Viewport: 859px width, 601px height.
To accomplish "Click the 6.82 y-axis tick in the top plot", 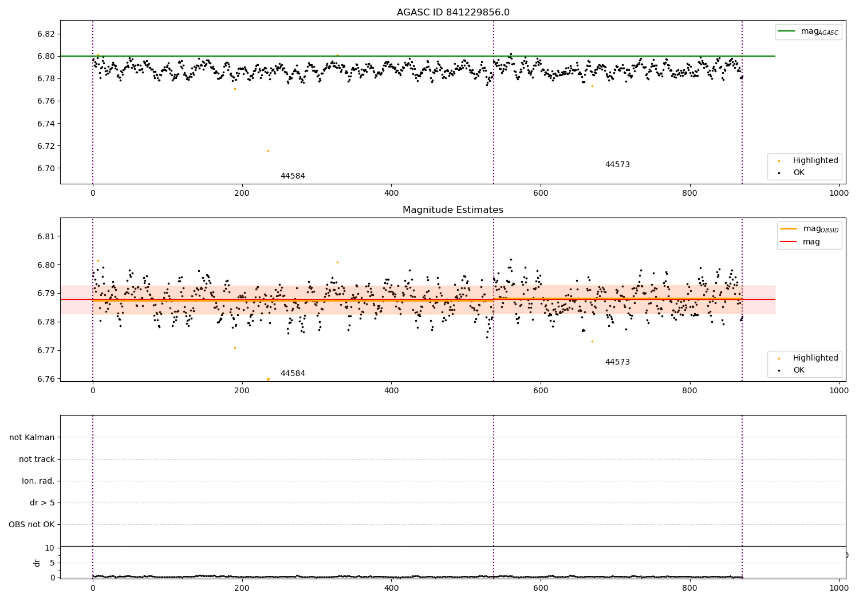I will tap(45, 34).
